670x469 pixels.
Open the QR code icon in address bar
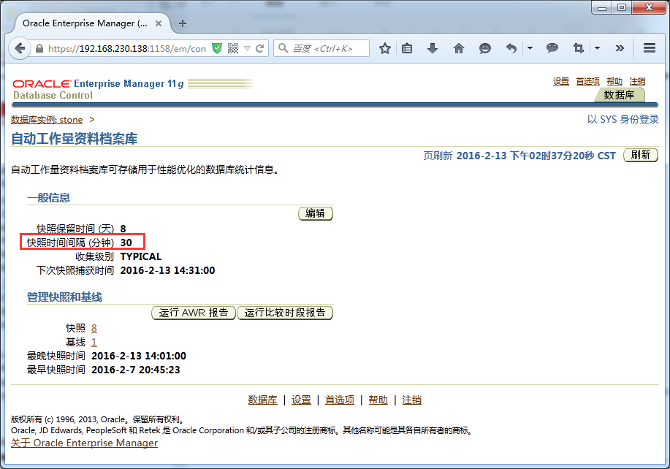tap(233, 48)
